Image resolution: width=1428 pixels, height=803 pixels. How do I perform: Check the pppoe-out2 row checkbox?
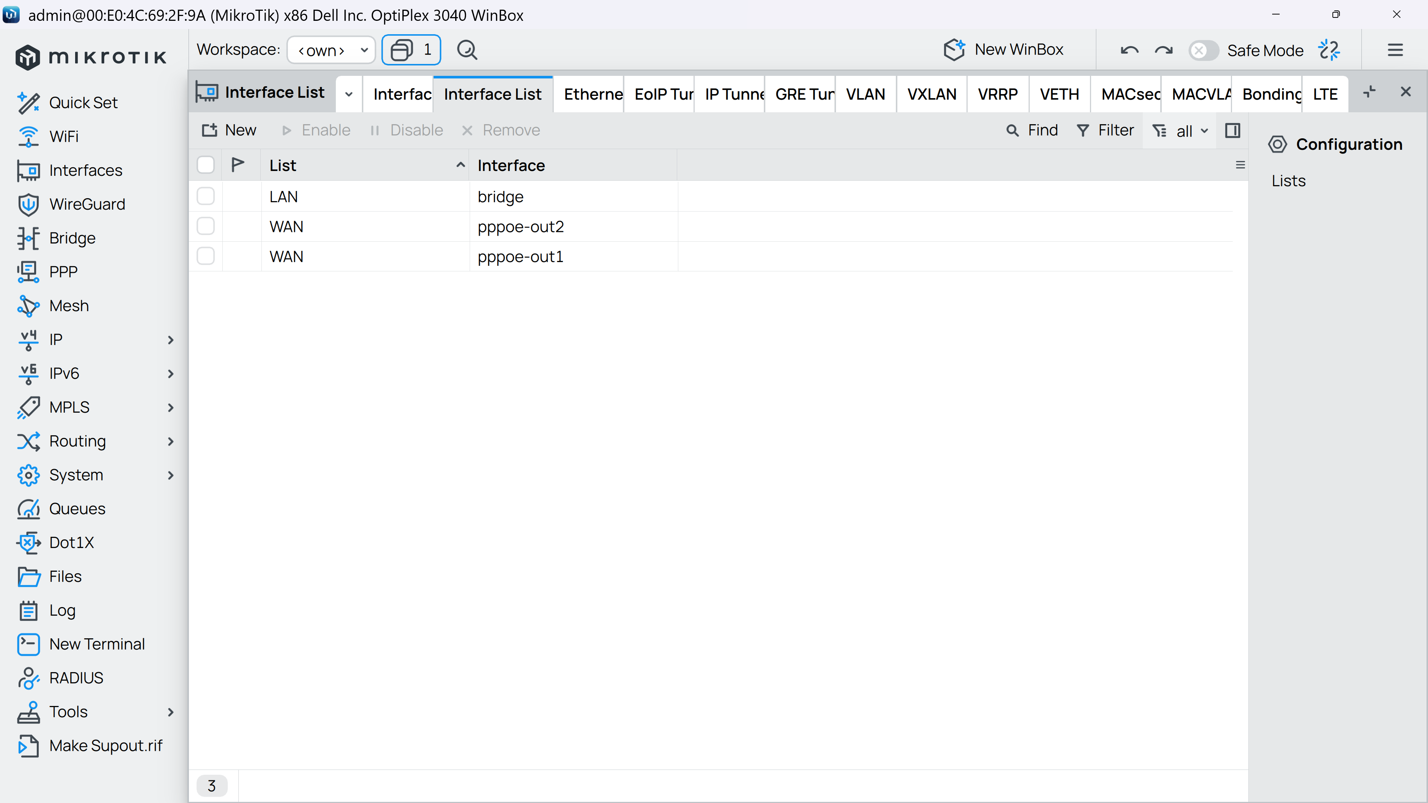pyautogui.click(x=206, y=226)
